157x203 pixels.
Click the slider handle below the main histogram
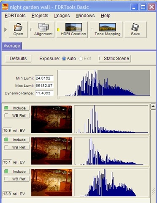pyautogui.click(x=59, y=98)
